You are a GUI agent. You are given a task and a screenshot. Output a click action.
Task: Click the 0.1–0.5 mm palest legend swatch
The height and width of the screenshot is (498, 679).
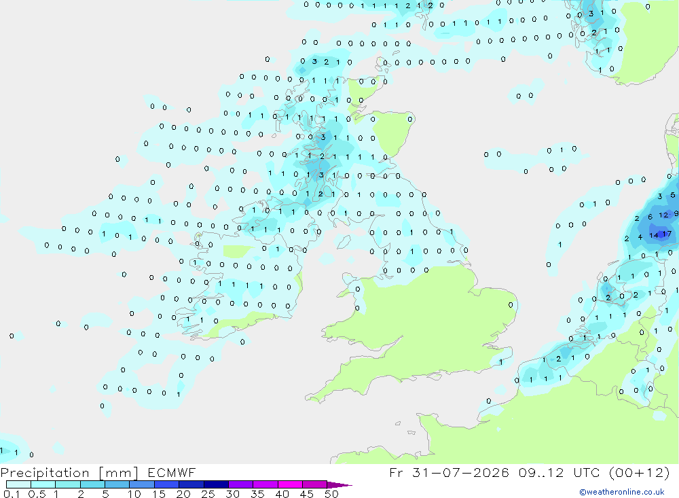pos(18,484)
